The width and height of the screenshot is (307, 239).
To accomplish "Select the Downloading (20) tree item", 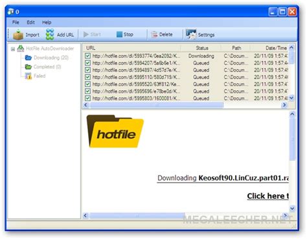I will pos(51,58).
